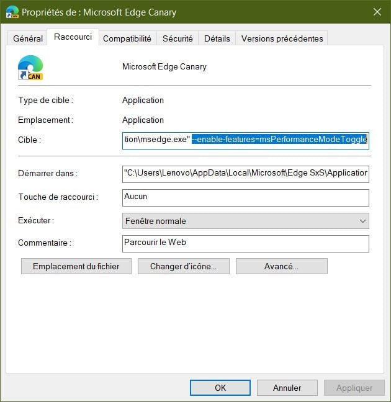Click the Cible : label

(x=30, y=140)
